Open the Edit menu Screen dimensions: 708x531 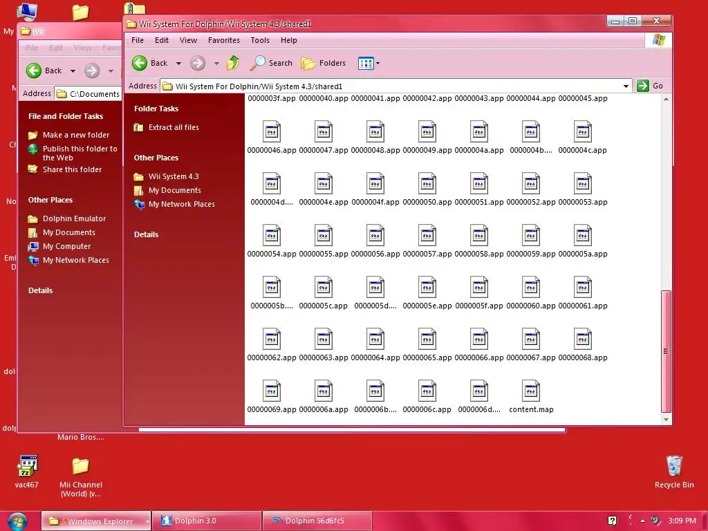162,40
